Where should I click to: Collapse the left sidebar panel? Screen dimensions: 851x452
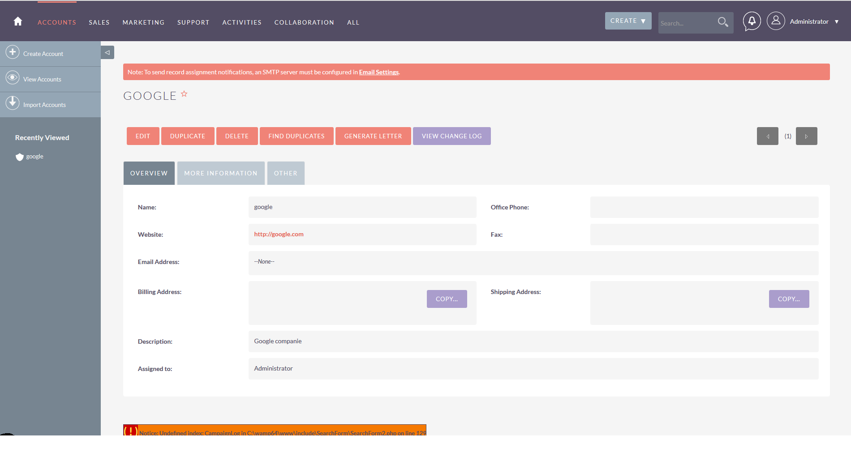click(107, 52)
